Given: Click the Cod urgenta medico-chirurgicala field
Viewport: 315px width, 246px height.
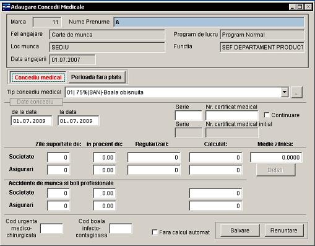Looking at the screenshot, I should click(51, 229).
